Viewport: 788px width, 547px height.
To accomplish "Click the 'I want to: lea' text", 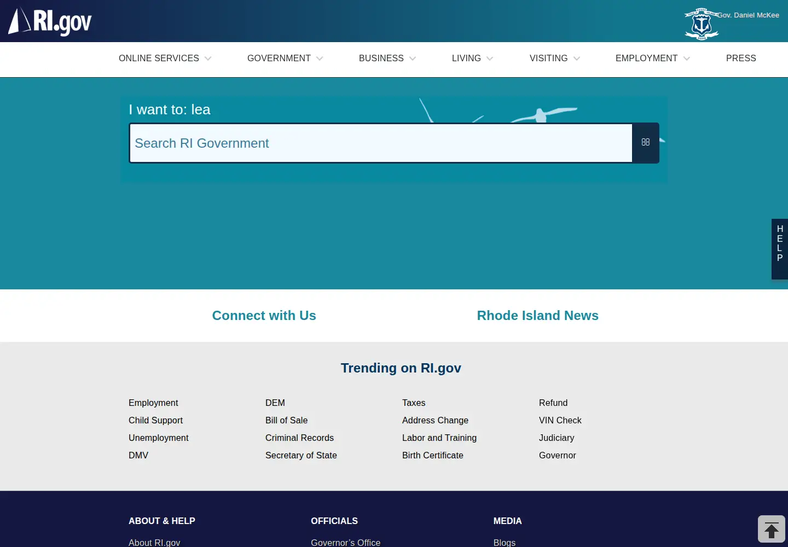I will [x=170, y=109].
